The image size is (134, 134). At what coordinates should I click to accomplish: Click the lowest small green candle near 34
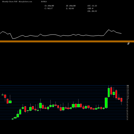click(13, 119)
